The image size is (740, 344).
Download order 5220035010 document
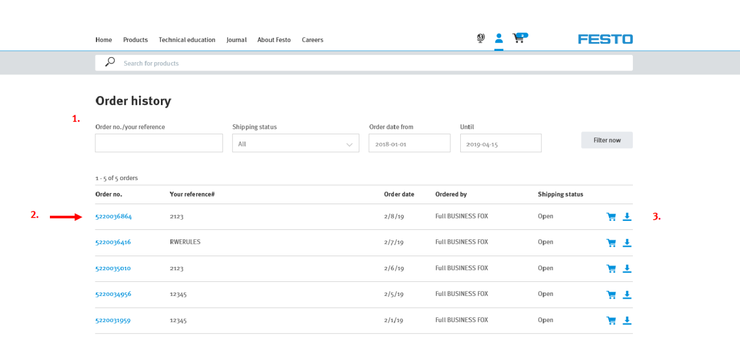pyautogui.click(x=627, y=269)
